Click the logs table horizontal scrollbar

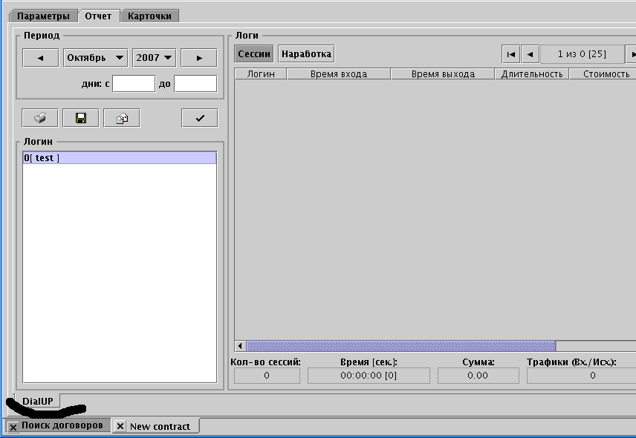(400, 346)
